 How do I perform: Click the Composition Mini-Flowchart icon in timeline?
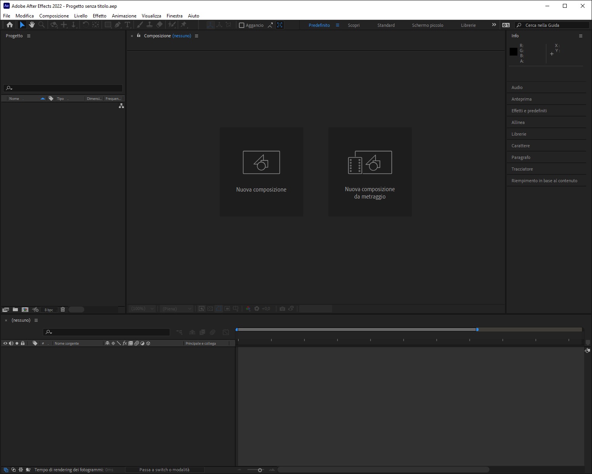tap(179, 332)
